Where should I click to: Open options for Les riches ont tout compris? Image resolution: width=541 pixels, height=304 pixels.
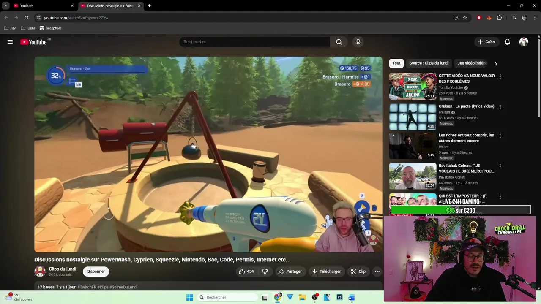point(500,136)
